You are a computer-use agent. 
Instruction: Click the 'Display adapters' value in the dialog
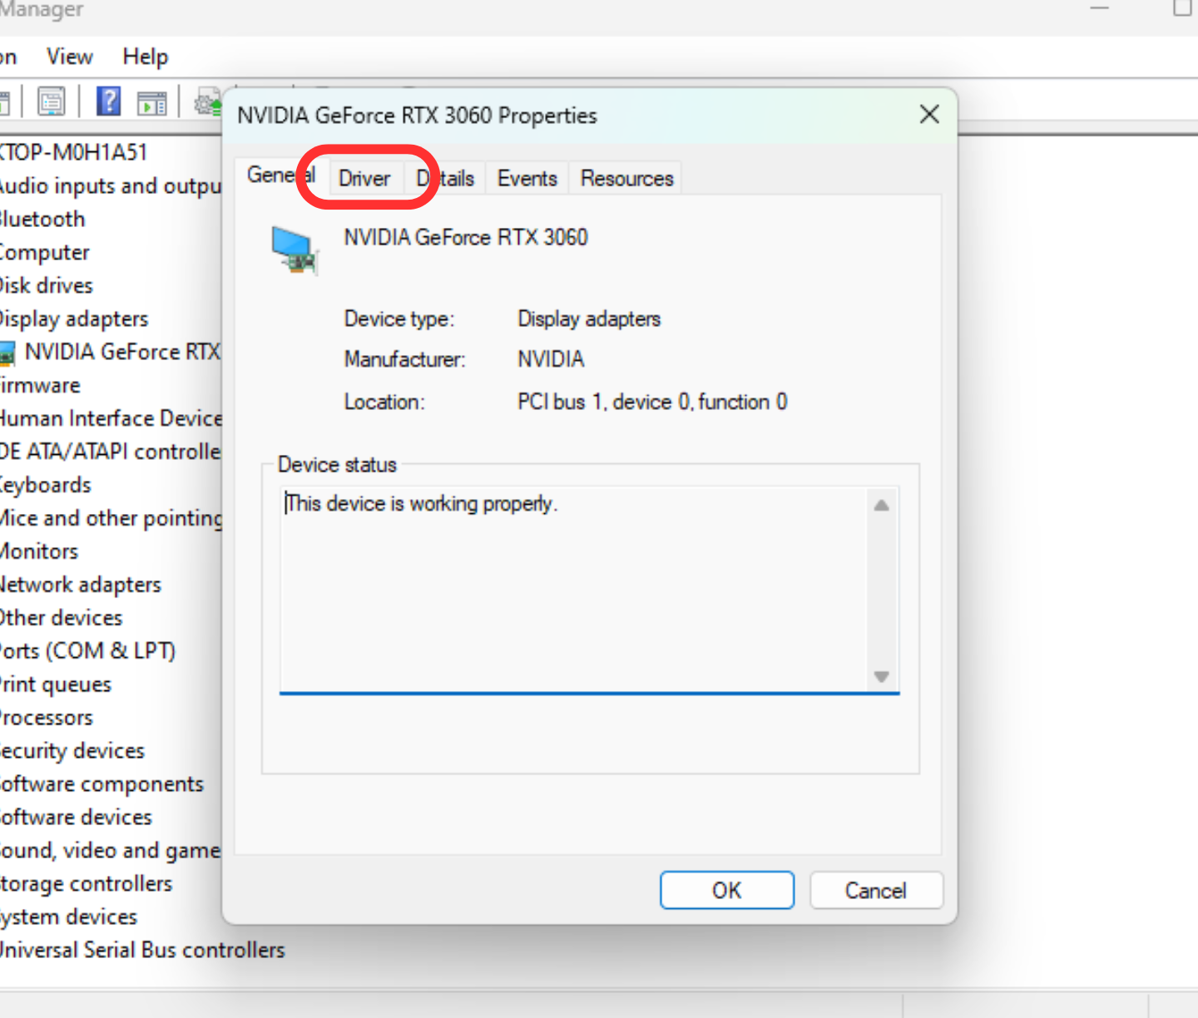589,319
